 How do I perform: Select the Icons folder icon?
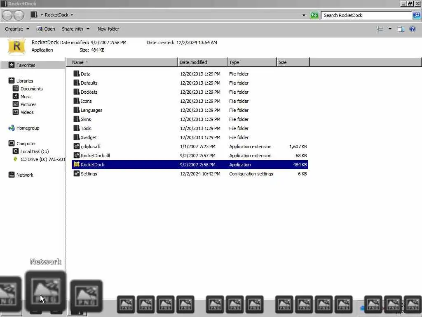coord(76,101)
